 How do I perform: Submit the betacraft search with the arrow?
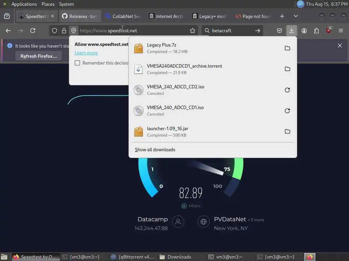coord(258,31)
